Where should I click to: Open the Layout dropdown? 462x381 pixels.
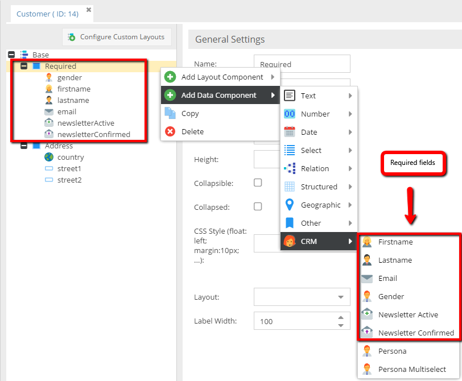point(341,297)
